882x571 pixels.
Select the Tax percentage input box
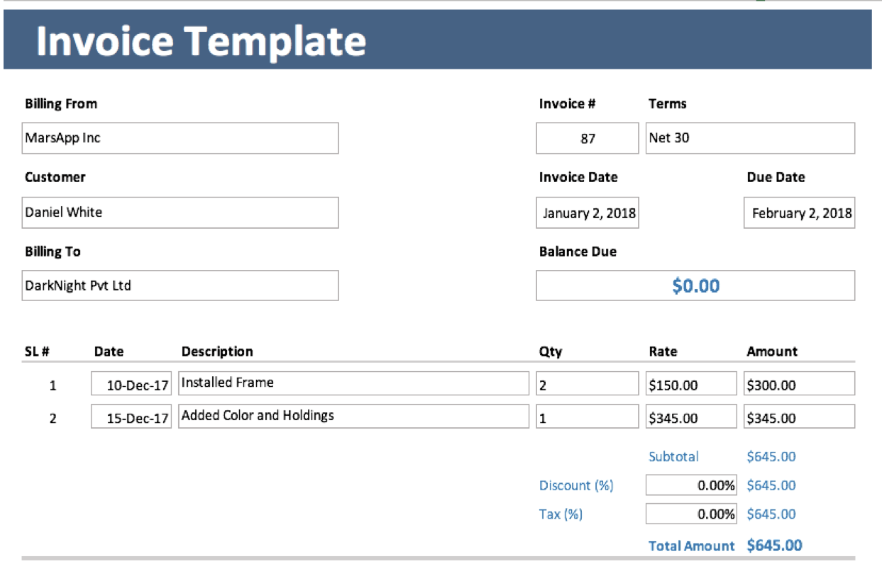pyautogui.click(x=690, y=514)
